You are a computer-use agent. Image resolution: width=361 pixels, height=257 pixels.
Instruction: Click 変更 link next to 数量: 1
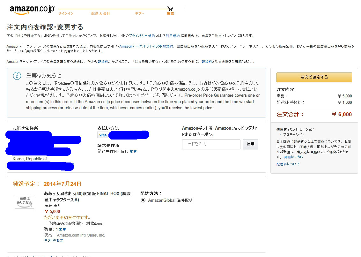point(62,230)
